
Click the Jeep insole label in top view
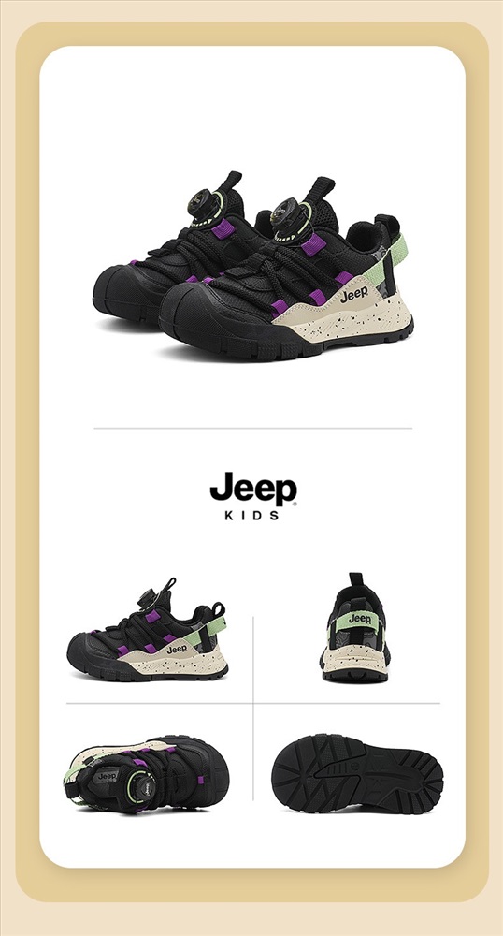(x=108, y=777)
